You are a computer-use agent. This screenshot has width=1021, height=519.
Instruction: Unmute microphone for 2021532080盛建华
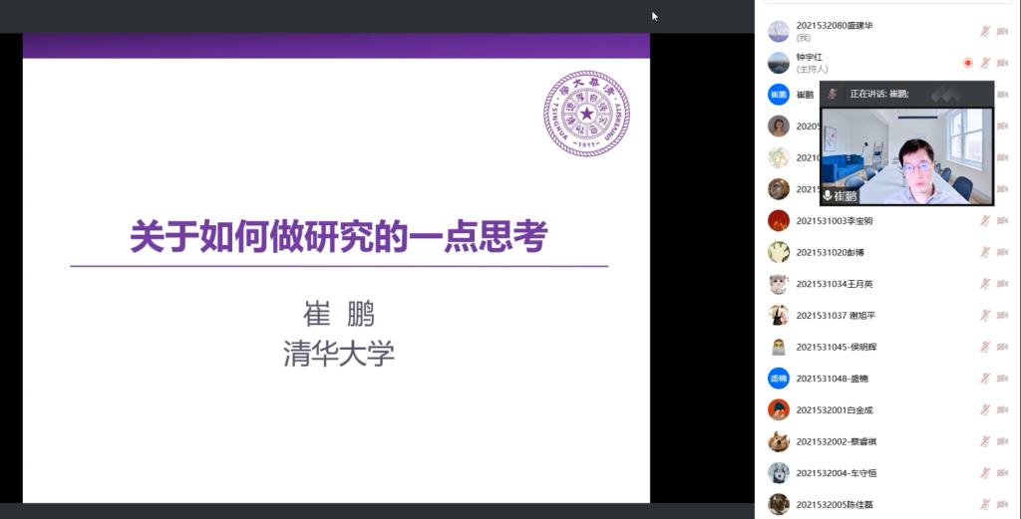[985, 31]
